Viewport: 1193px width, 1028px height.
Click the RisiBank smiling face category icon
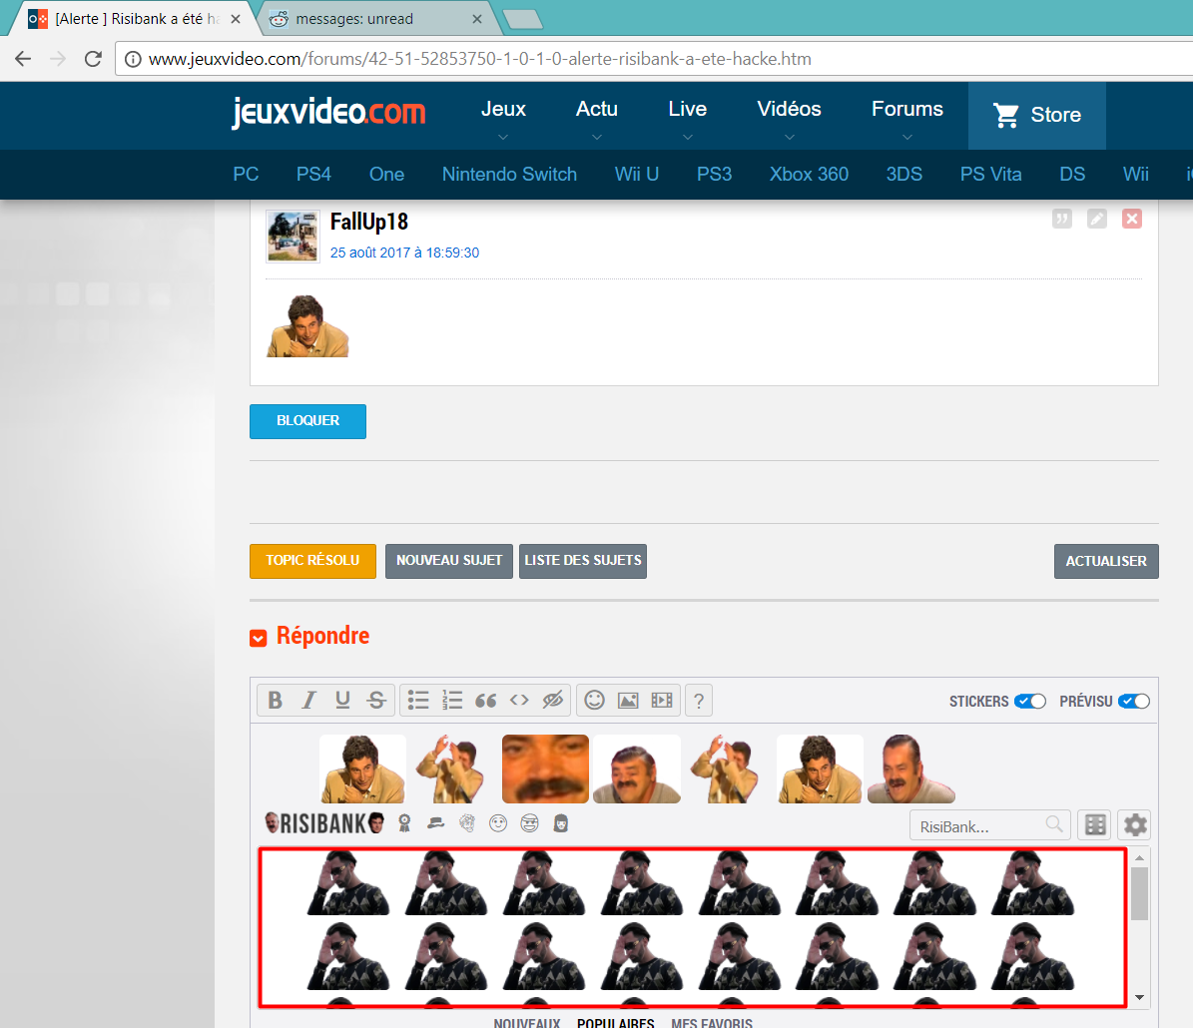498,823
